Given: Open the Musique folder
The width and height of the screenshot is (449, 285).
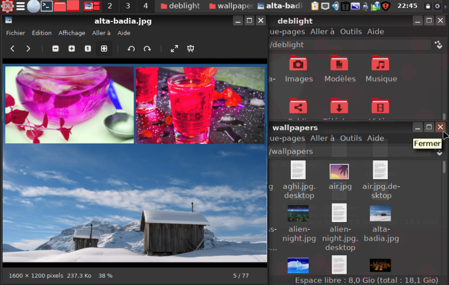Looking at the screenshot, I should 381,69.
